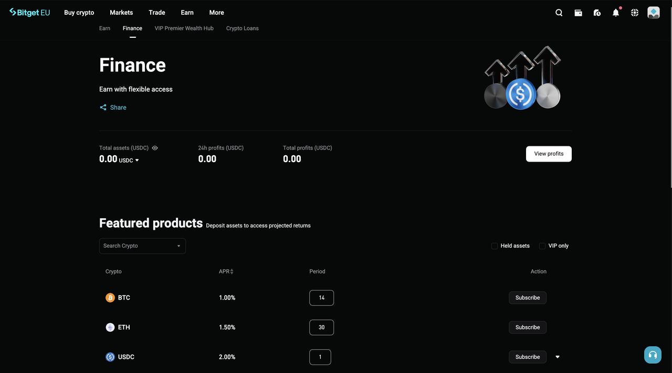Enable the Held assets checkbox
The image size is (672, 373).
(495, 246)
